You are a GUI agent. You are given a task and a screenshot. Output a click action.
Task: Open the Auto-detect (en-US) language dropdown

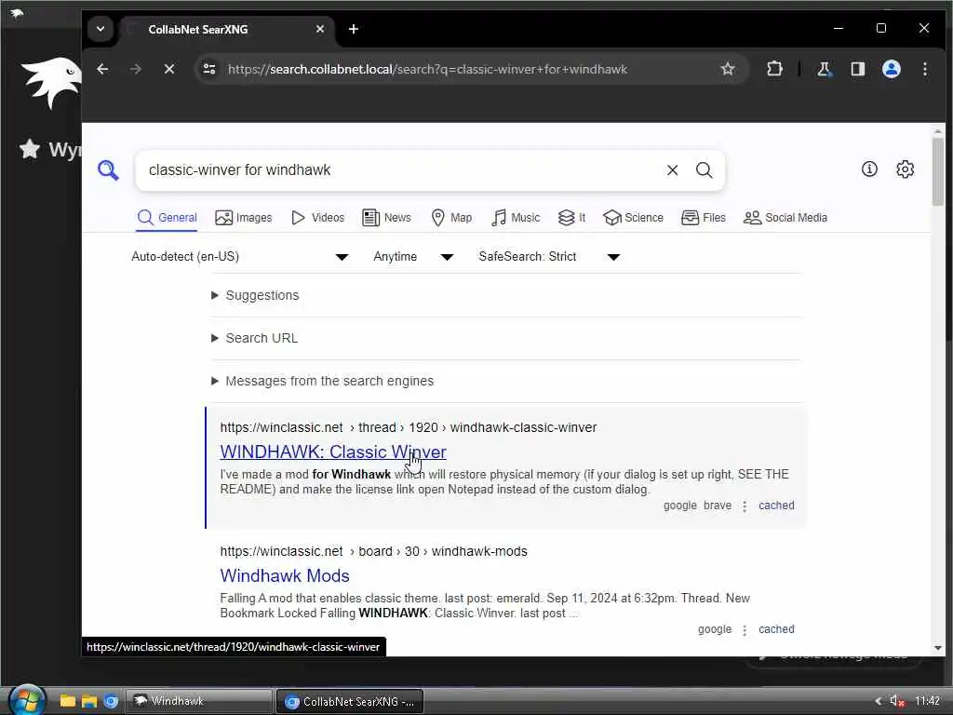click(239, 257)
